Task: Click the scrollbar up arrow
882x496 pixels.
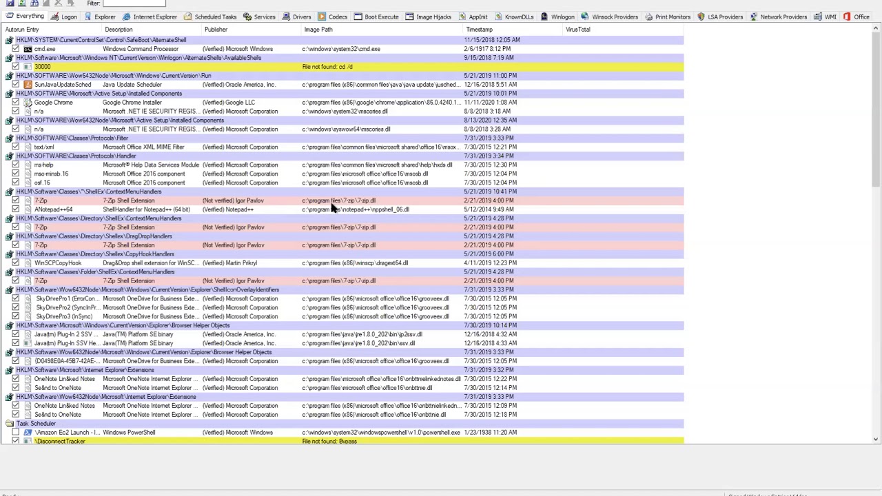Action: tap(876, 29)
